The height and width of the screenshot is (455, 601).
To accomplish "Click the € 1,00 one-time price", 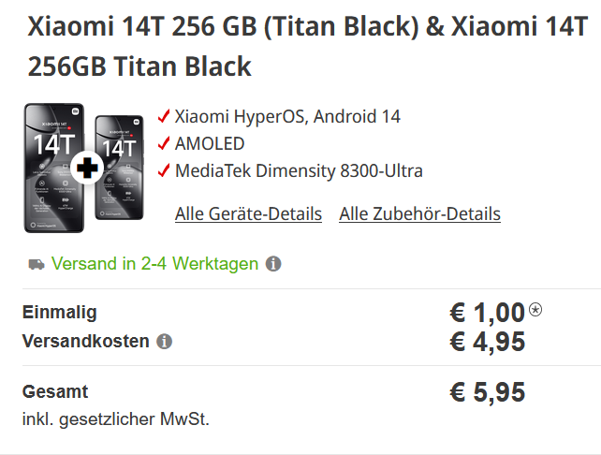I will (487, 314).
